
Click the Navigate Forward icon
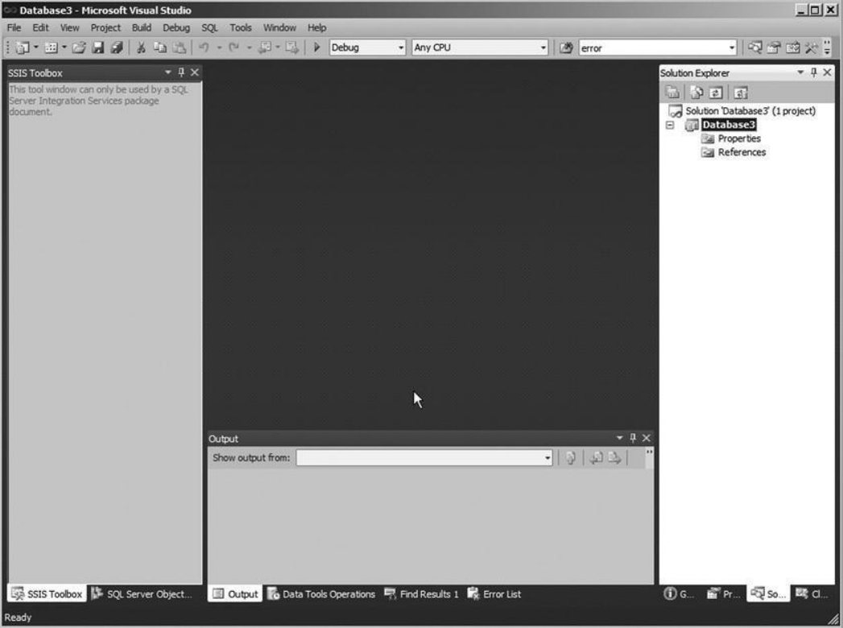pyautogui.click(x=292, y=48)
